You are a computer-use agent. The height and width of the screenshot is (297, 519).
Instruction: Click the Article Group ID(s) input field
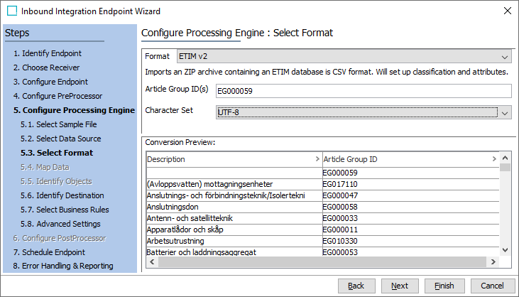tap(364, 91)
